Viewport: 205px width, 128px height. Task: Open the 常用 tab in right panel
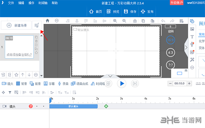(202, 34)
